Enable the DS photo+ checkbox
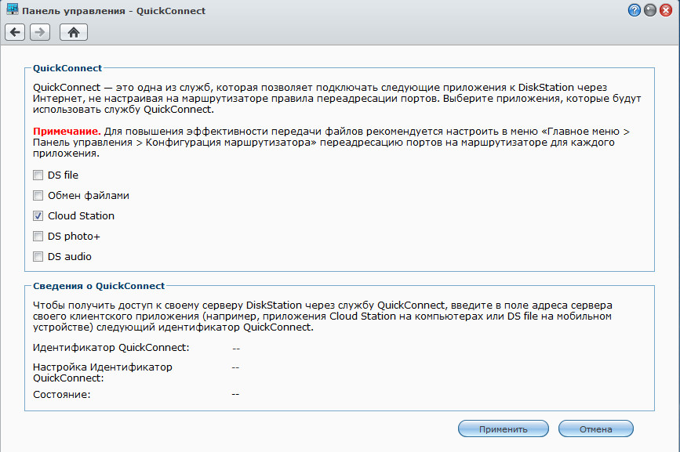 (x=38, y=237)
